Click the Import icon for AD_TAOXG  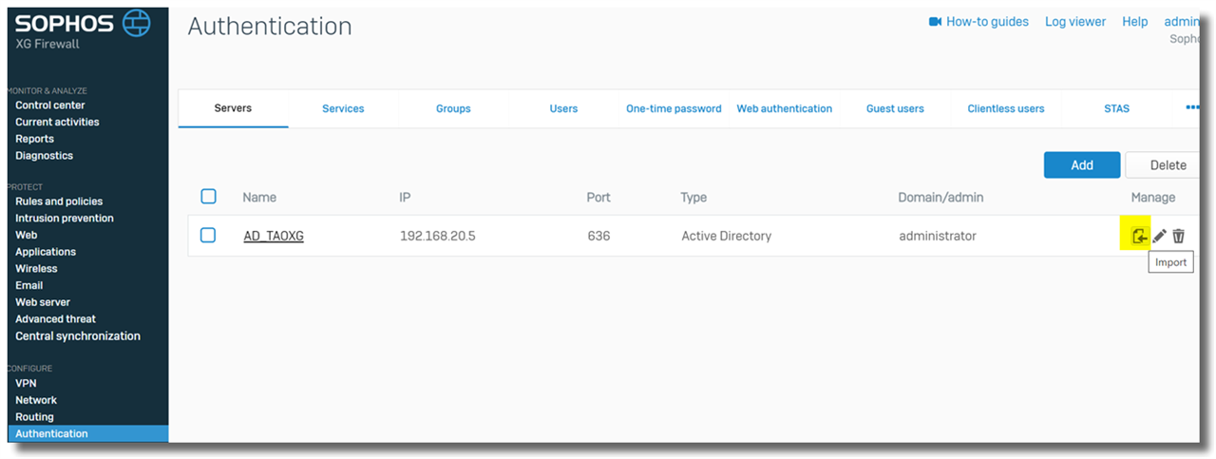click(1140, 236)
